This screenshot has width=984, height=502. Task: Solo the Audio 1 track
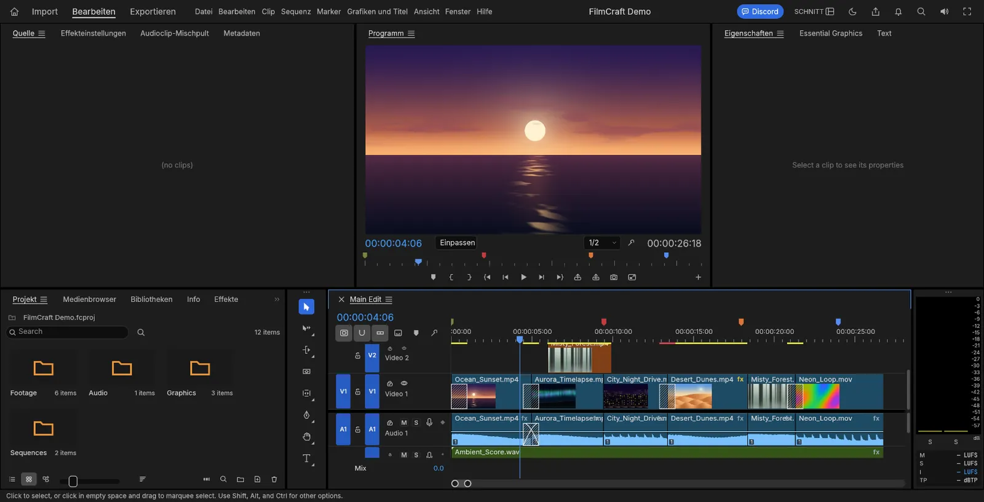pyautogui.click(x=416, y=423)
